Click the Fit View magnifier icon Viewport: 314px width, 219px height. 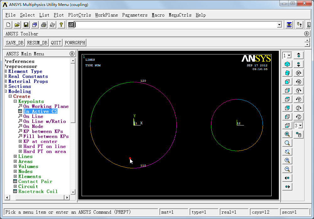tap(287, 134)
